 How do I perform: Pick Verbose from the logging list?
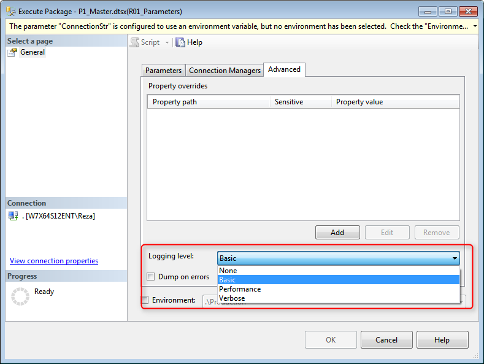point(232,298)
